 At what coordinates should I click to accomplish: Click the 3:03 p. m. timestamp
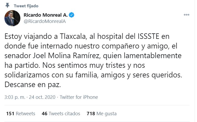(x=15, y=97)
